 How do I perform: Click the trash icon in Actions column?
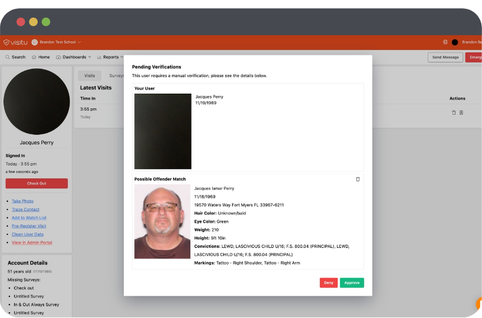pos(454,112)
